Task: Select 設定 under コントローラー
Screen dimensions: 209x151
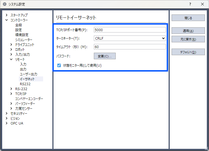Action: tap(19, 30)
